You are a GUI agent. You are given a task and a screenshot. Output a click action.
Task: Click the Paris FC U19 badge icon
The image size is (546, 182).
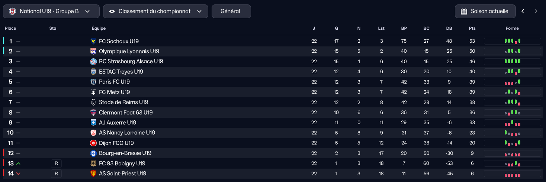tap(93, 82)
